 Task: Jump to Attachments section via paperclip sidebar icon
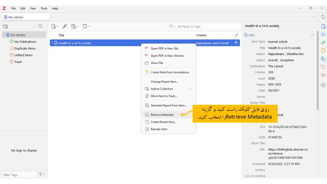coord(323,42)
